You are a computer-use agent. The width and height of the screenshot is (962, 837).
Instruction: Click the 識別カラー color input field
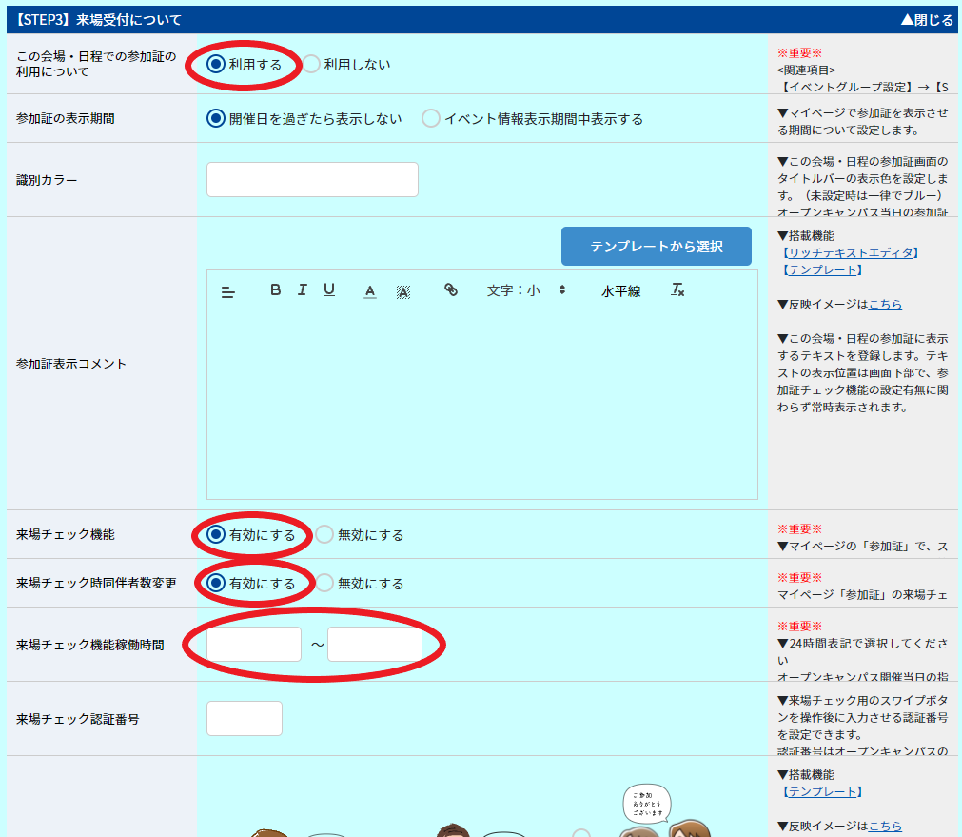click(312, 179)
